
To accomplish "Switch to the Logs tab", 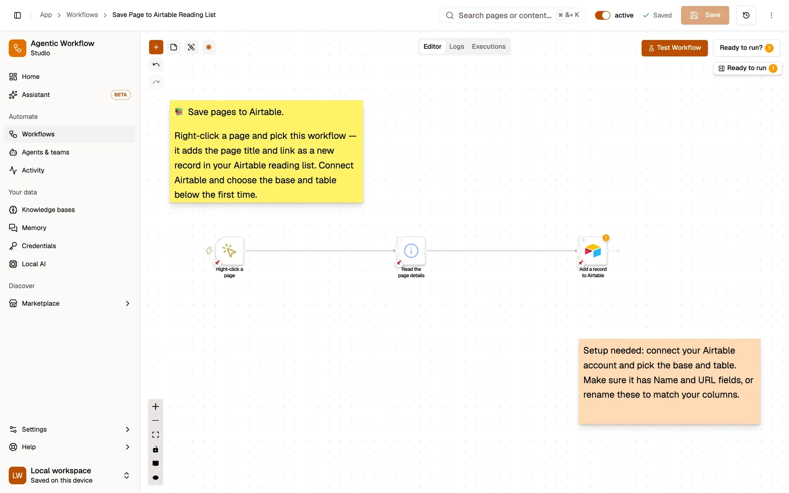I will coord(456,47).
